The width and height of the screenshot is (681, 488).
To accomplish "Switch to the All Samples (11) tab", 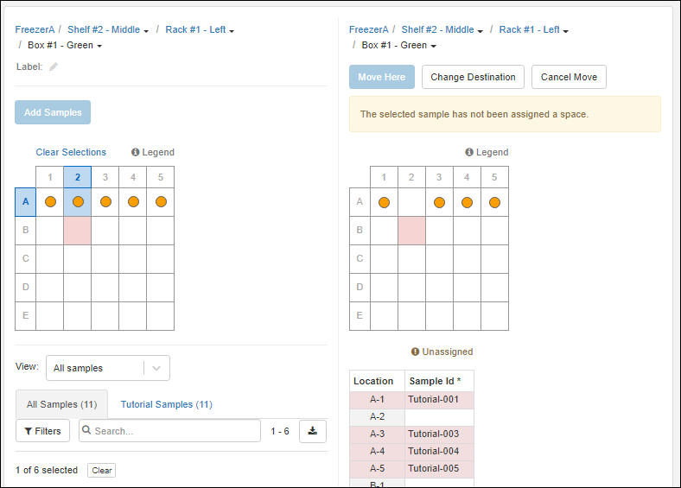I will pos(61,404).
